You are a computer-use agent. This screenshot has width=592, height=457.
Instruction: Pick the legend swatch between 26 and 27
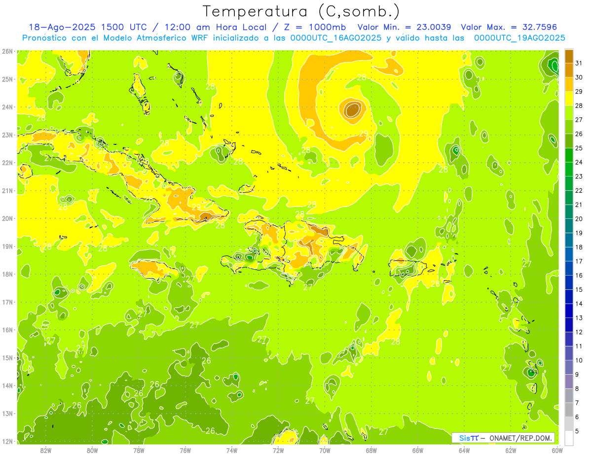click(569, 127)
